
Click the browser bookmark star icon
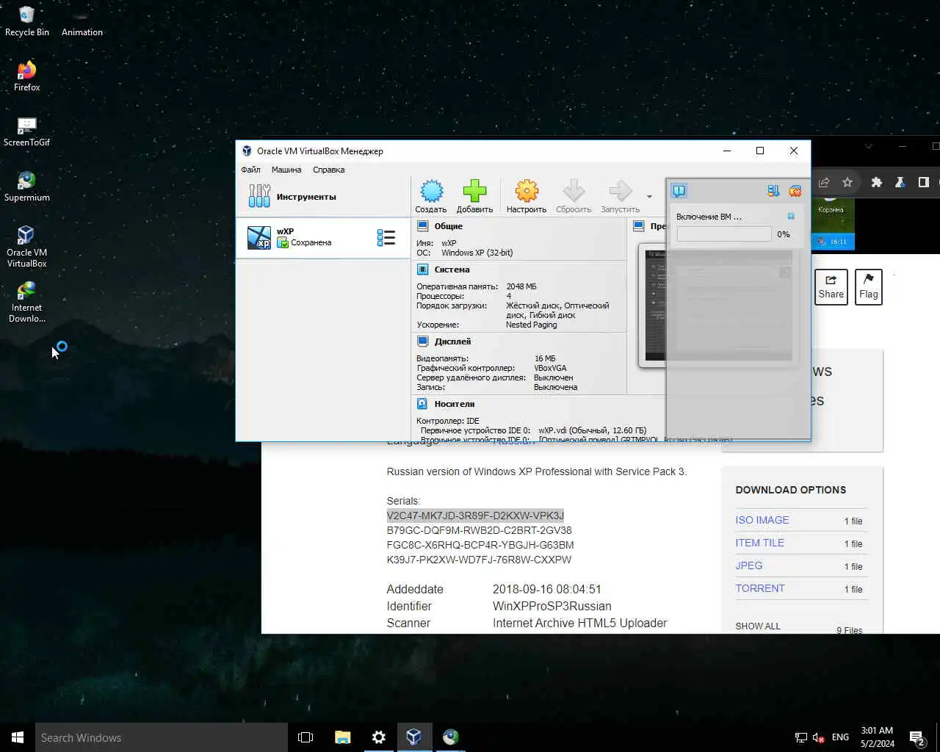click(x=847, y=182)
